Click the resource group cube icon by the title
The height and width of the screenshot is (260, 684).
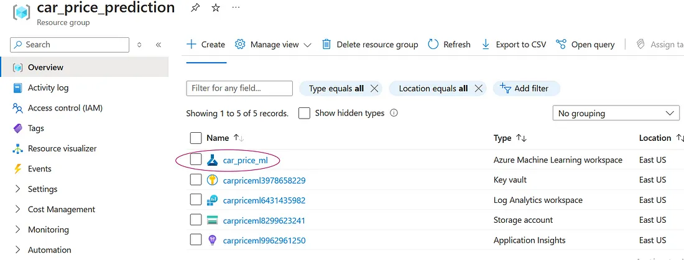(21, 12)
